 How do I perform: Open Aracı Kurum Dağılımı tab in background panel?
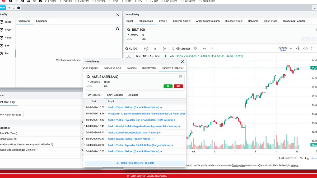coord(208,21)
